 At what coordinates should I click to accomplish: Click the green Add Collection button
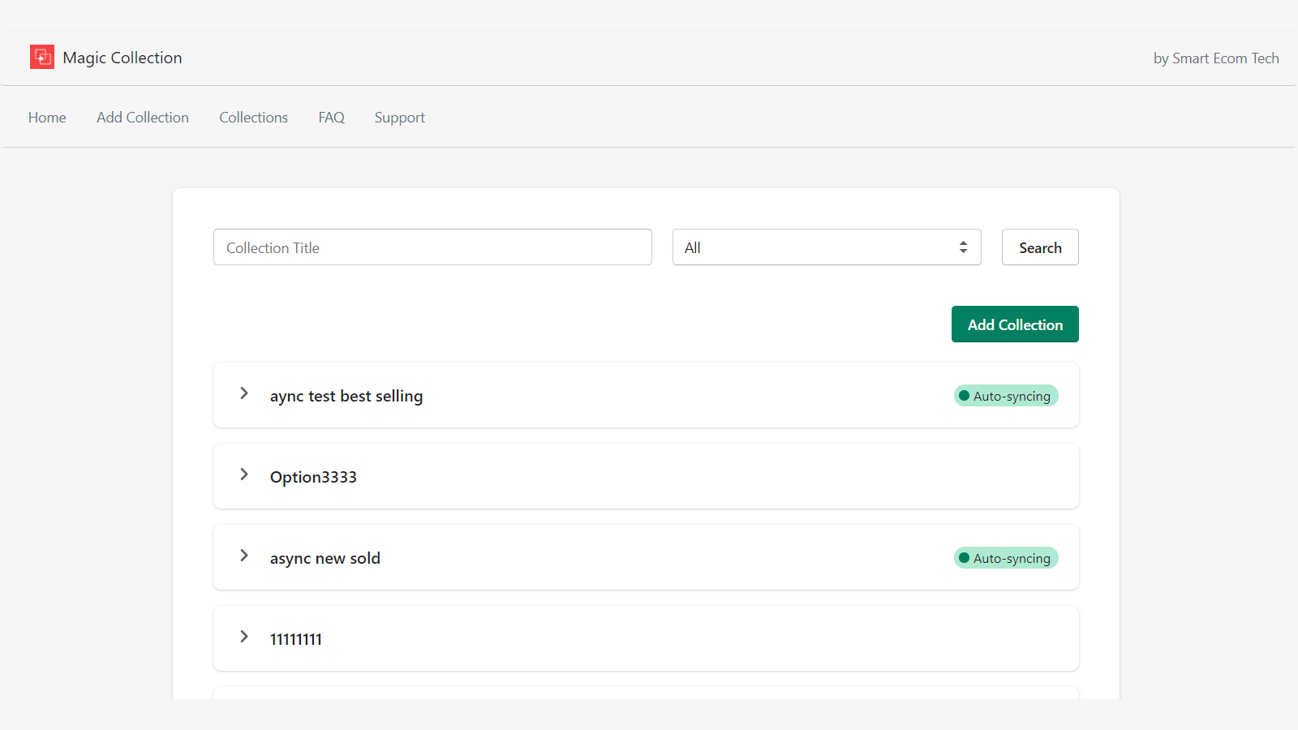pos(1014,324)
